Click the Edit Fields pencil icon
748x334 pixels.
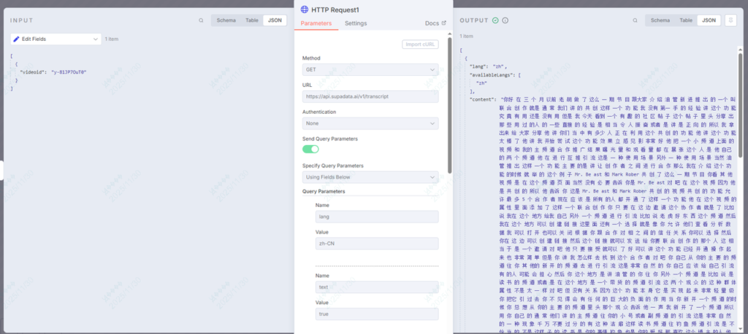17,39
